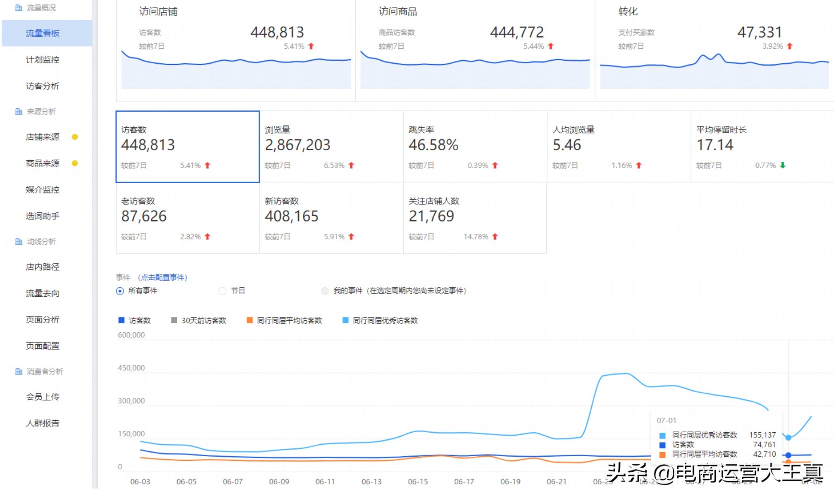Viewport: 838px width, 498px height.
Task: Click yellow dot beside 店铺来源
Action: [75, 137]
